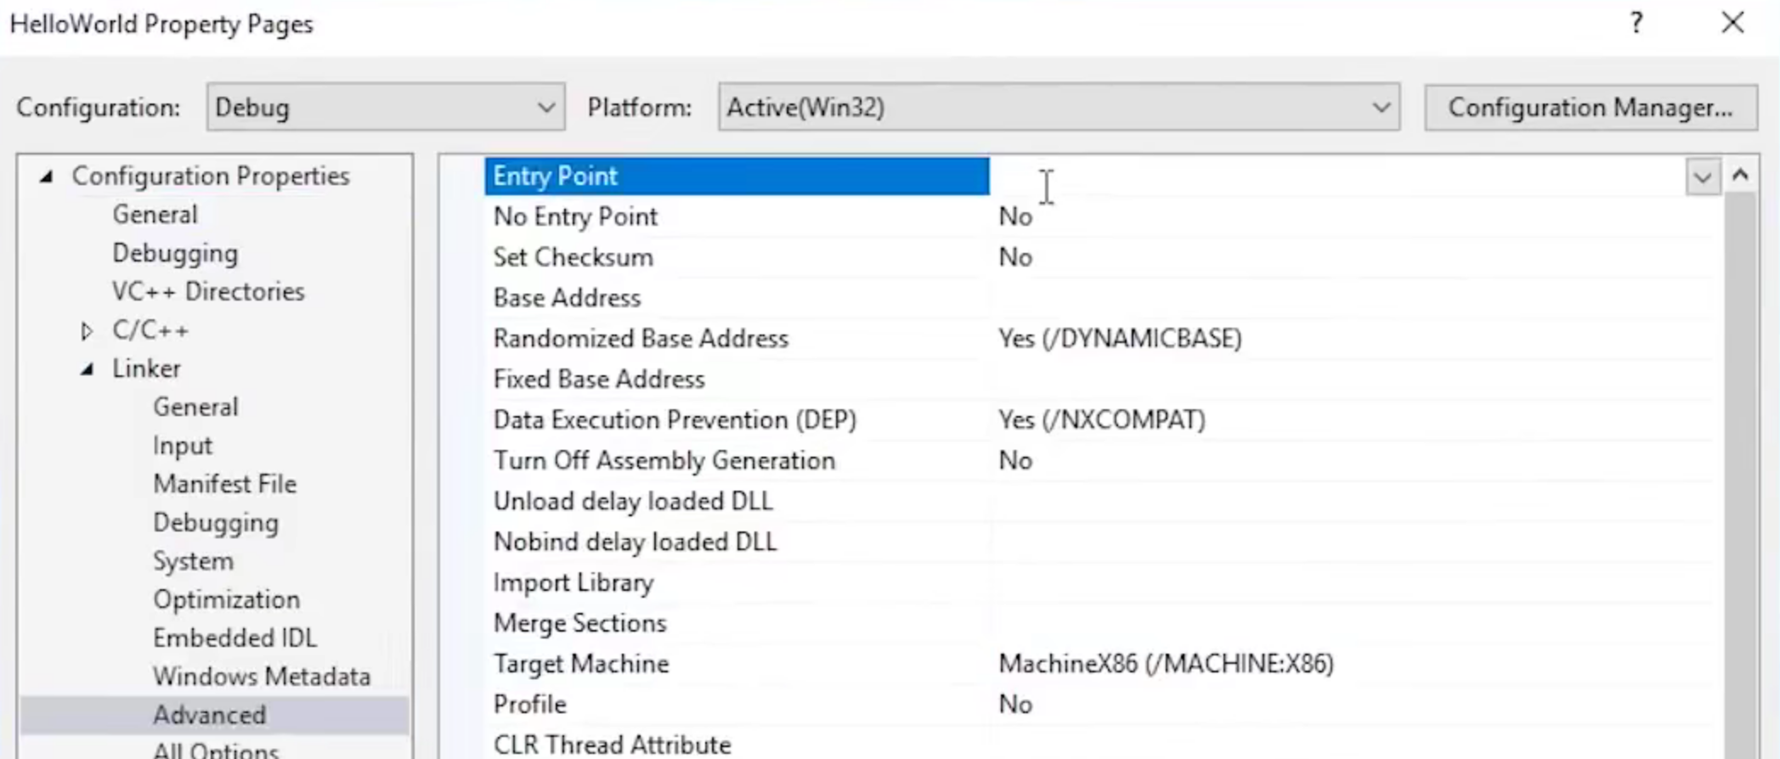
Task: Open the Platform dropdown showing Active(Win32)
Action: [1059, 107]
